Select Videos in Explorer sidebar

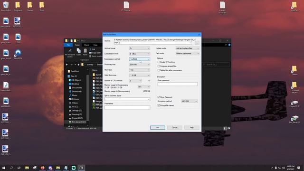click(x=74, y=103)
